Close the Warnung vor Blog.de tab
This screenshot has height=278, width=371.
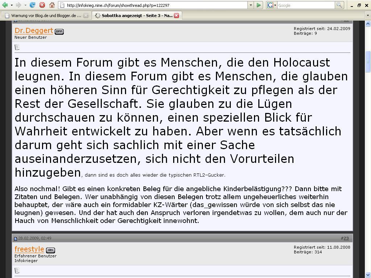coord(86,16)
